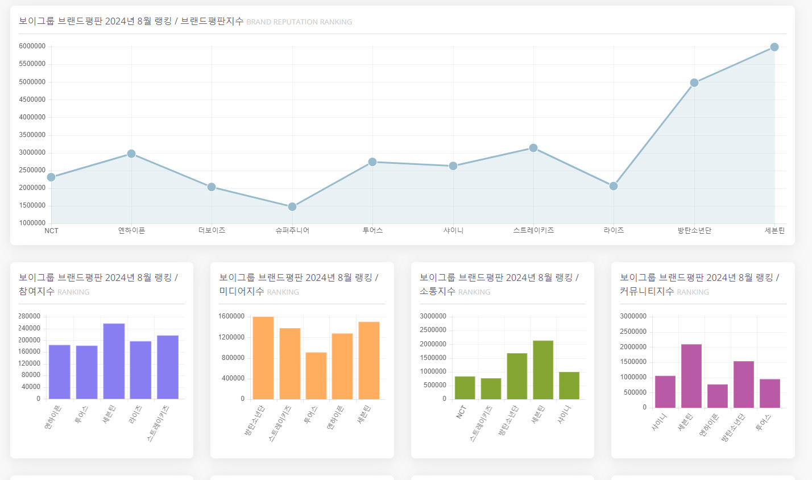Screen dimensions: 812x480
Task: Click the 엔하이픈 data point on the line chart
Action: tap(131, 154)
